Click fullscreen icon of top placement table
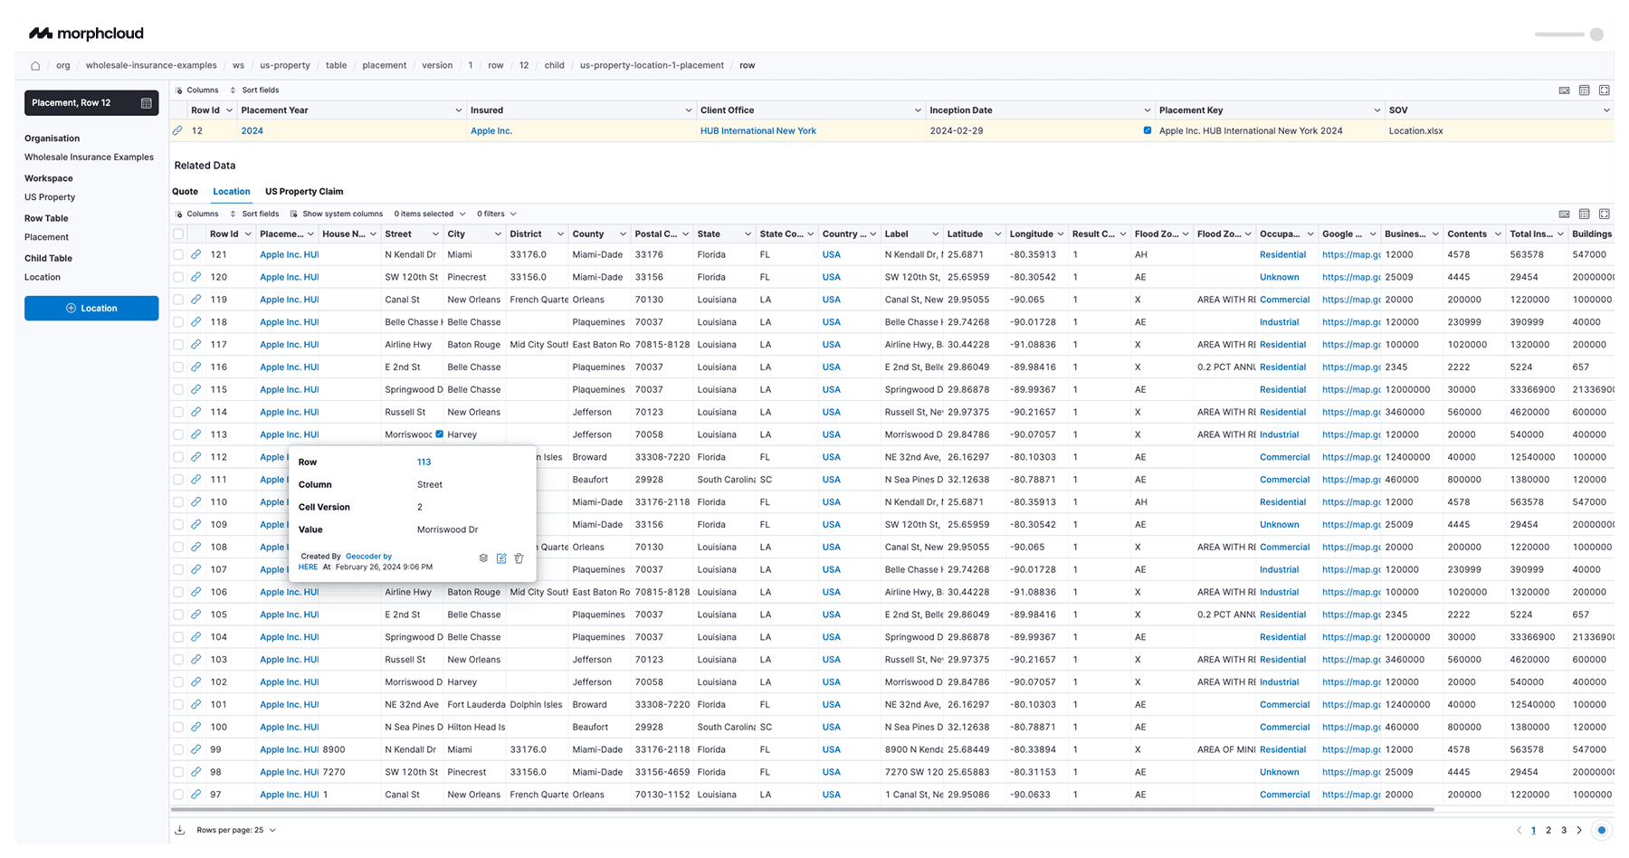Viewport: 1629px width, 858px height. pos(1605,91)
